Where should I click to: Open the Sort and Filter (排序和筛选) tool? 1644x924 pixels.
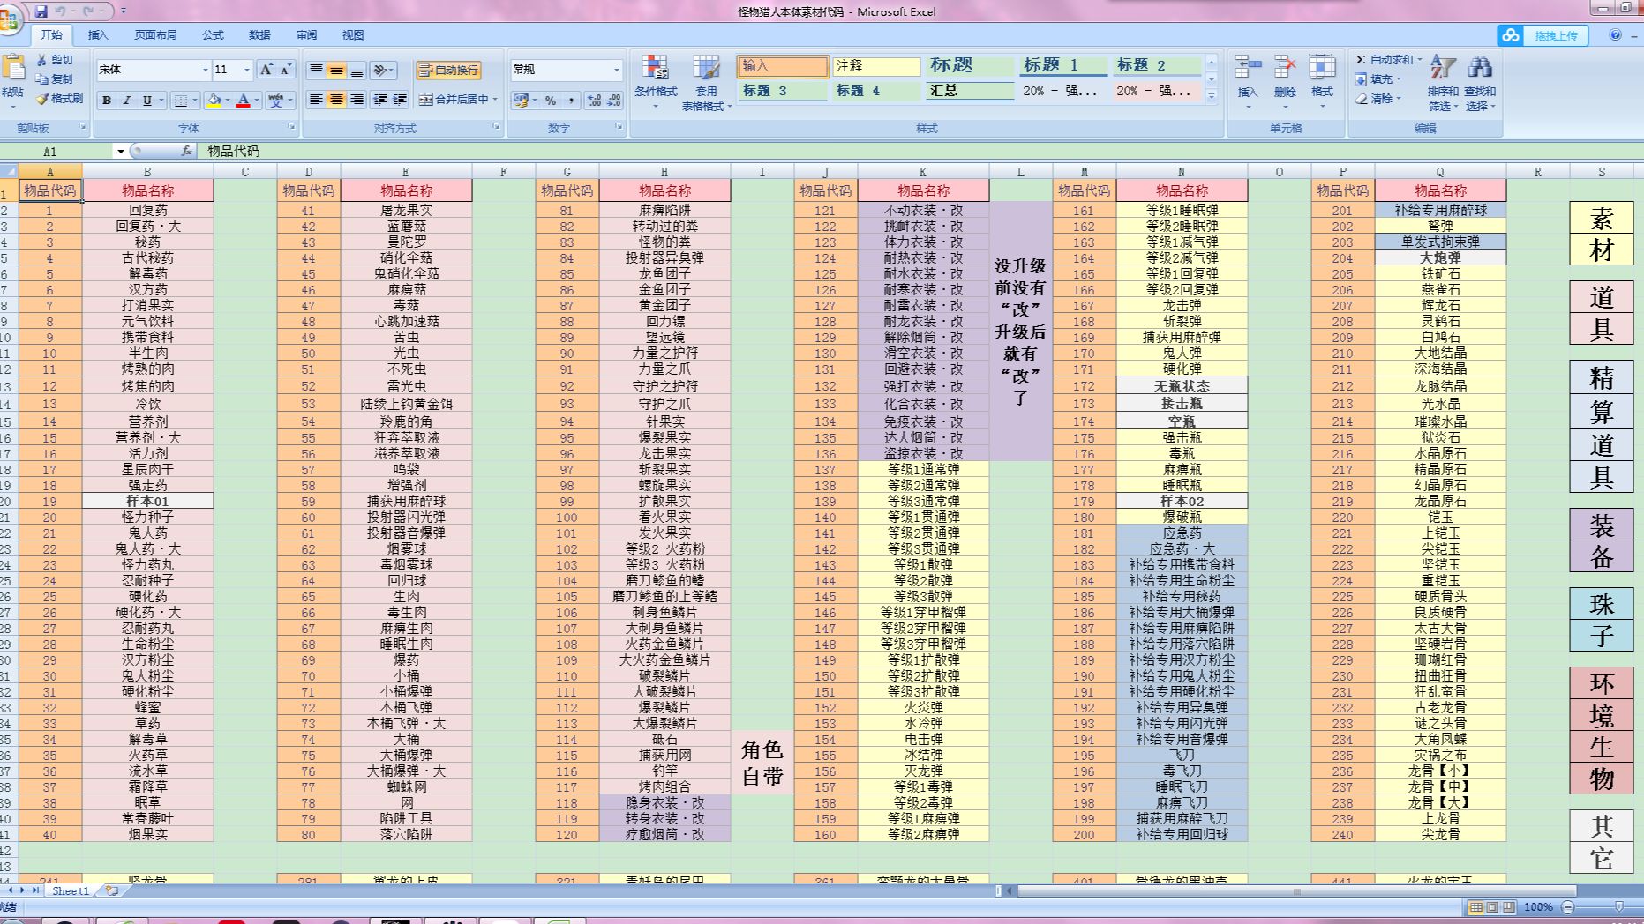coord(1443,81)
